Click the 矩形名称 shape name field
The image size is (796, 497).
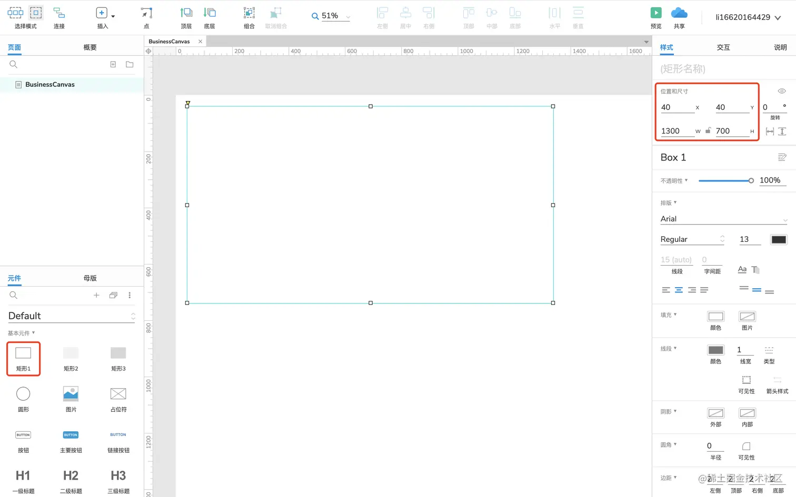click(723, 69)
